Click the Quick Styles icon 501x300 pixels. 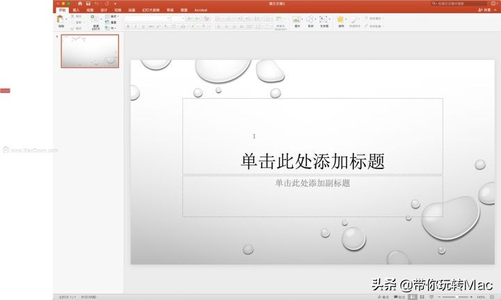pyautogui.click(x=354, y=20)
